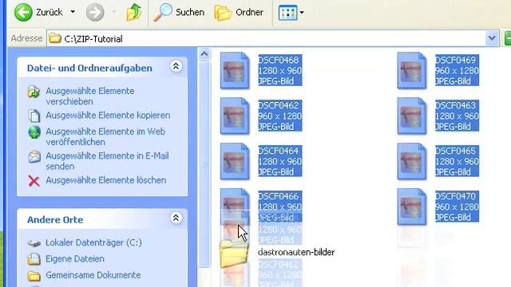Viewport: 511px width, 287px height.
Task: Open the Suchen search pane
Action: click(x=179, y=13)
